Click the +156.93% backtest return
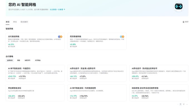Screen dimensions: 189x108 (x=84, y=96)
